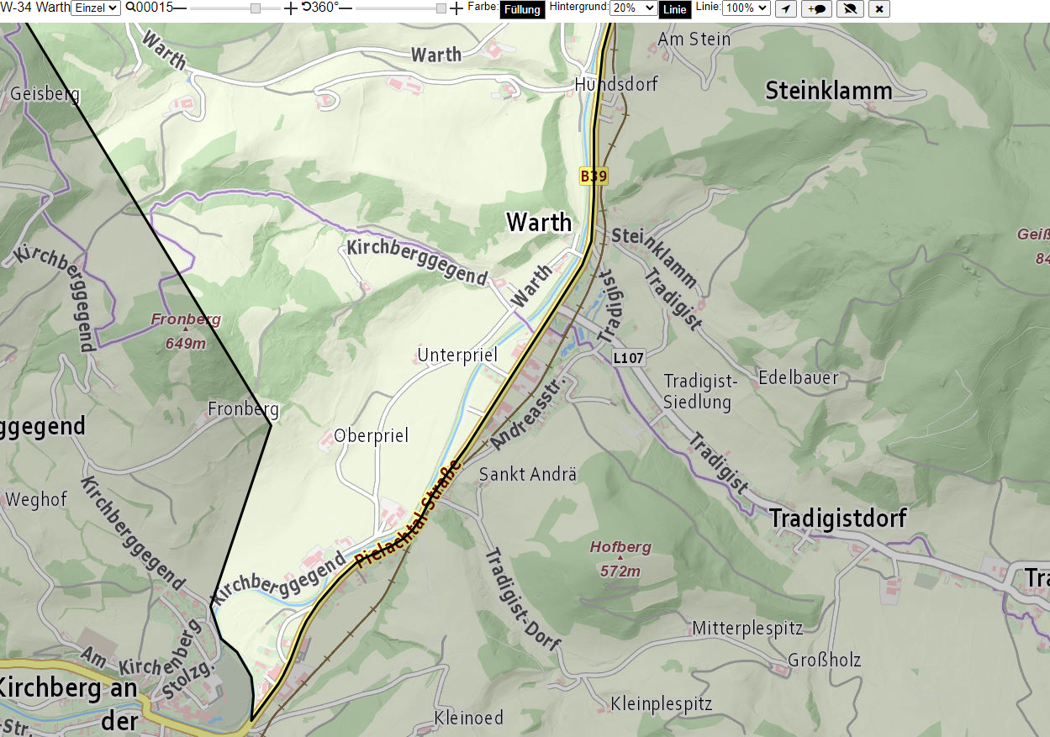The width and height of the screenshot is (1050, 737).
Task: Click the Füllung color button
Action: (x=522, y=10)
